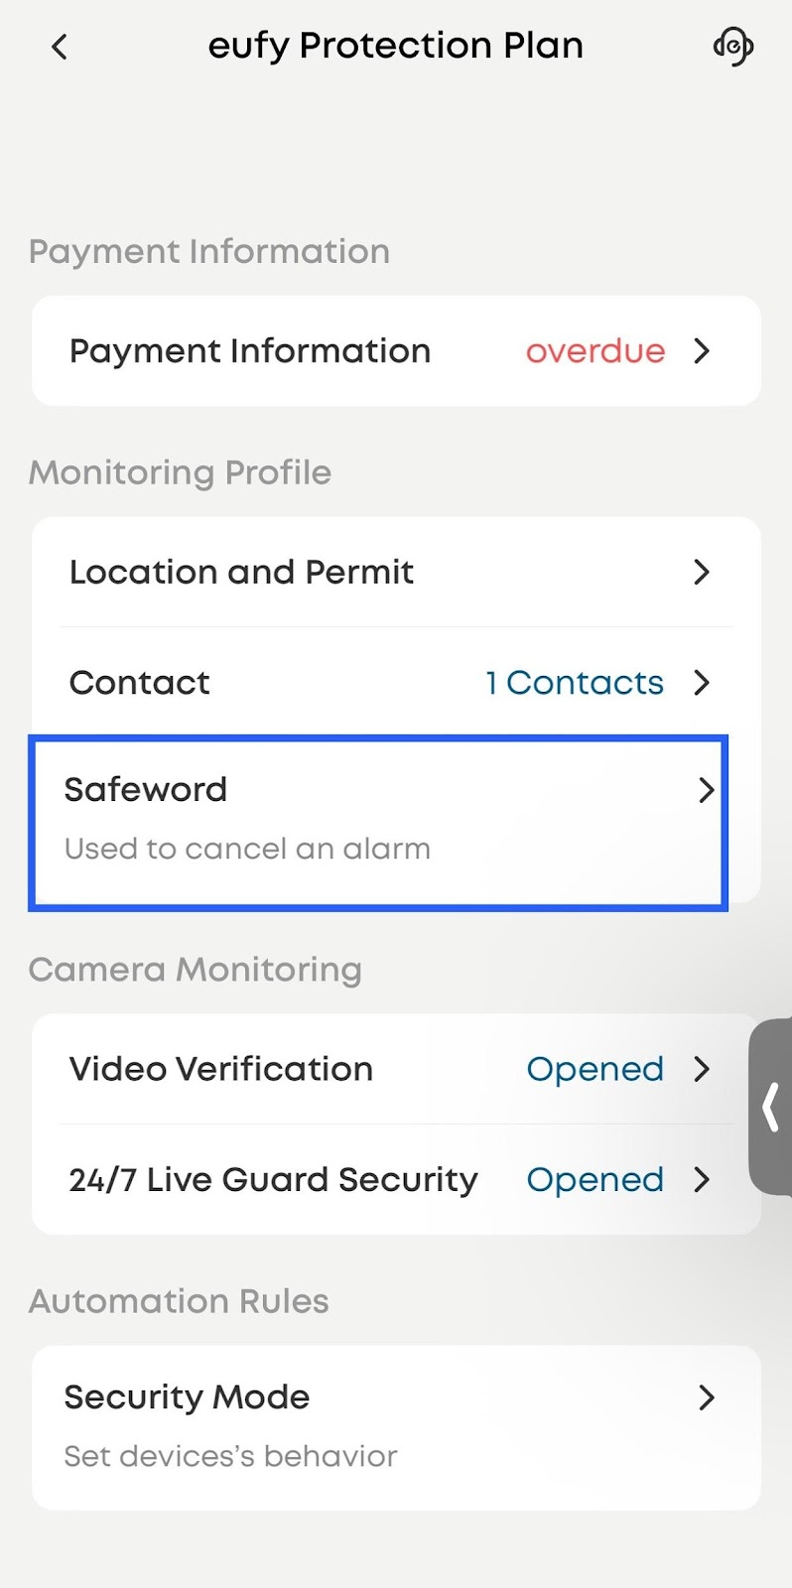Tap the red overdue status
Viewport: 792px width, 1588px height.
coord(594,351)
